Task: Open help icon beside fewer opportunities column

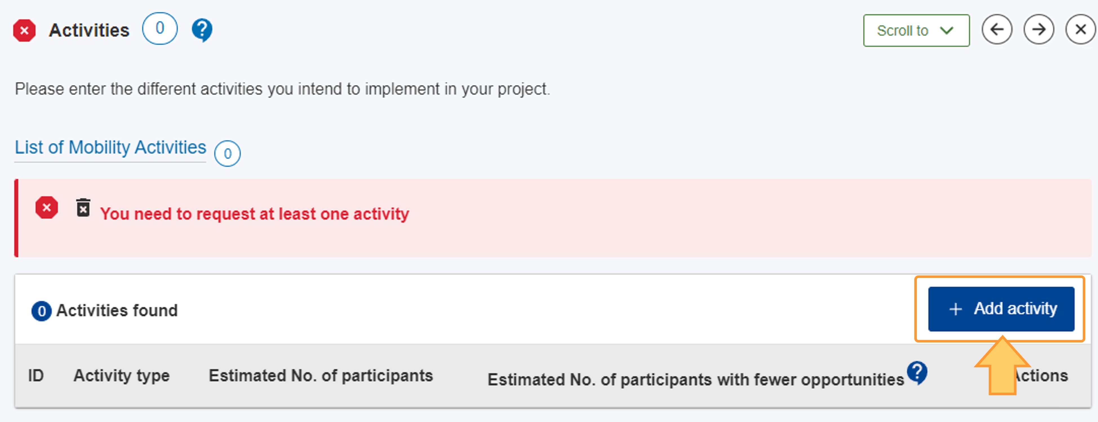Action: point(917,373)
